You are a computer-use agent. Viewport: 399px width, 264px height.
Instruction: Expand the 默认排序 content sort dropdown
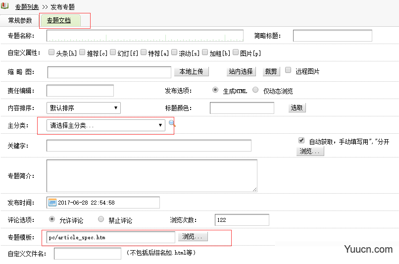coord(84,107)
